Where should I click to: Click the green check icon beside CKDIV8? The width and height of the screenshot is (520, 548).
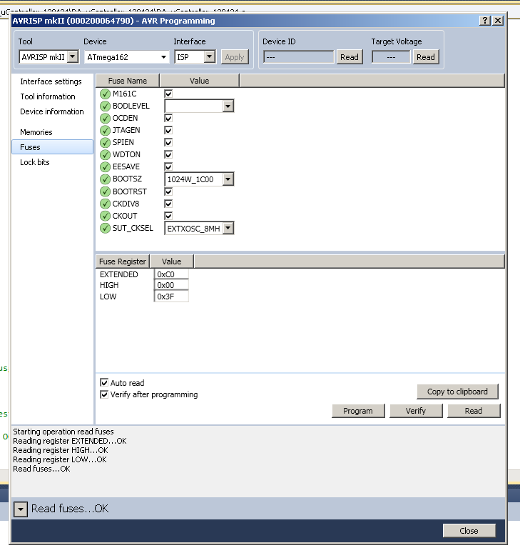105,204
